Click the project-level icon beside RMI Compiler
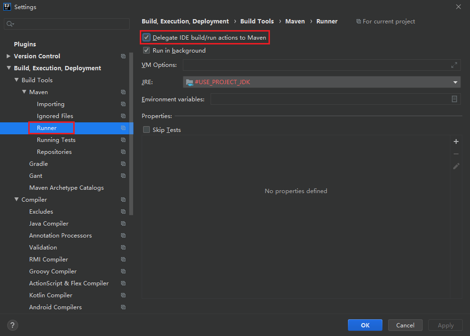Screen dimensions: 470x336 click(123, 260)
